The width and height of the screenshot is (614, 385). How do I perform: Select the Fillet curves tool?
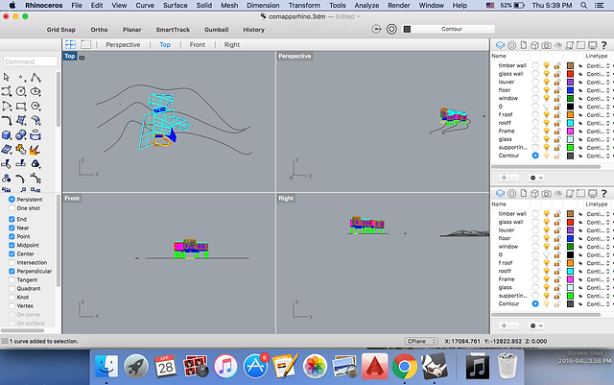7,121
